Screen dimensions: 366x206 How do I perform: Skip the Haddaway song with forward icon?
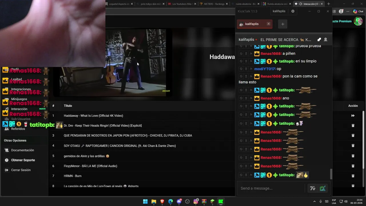(x=353, y=116)
